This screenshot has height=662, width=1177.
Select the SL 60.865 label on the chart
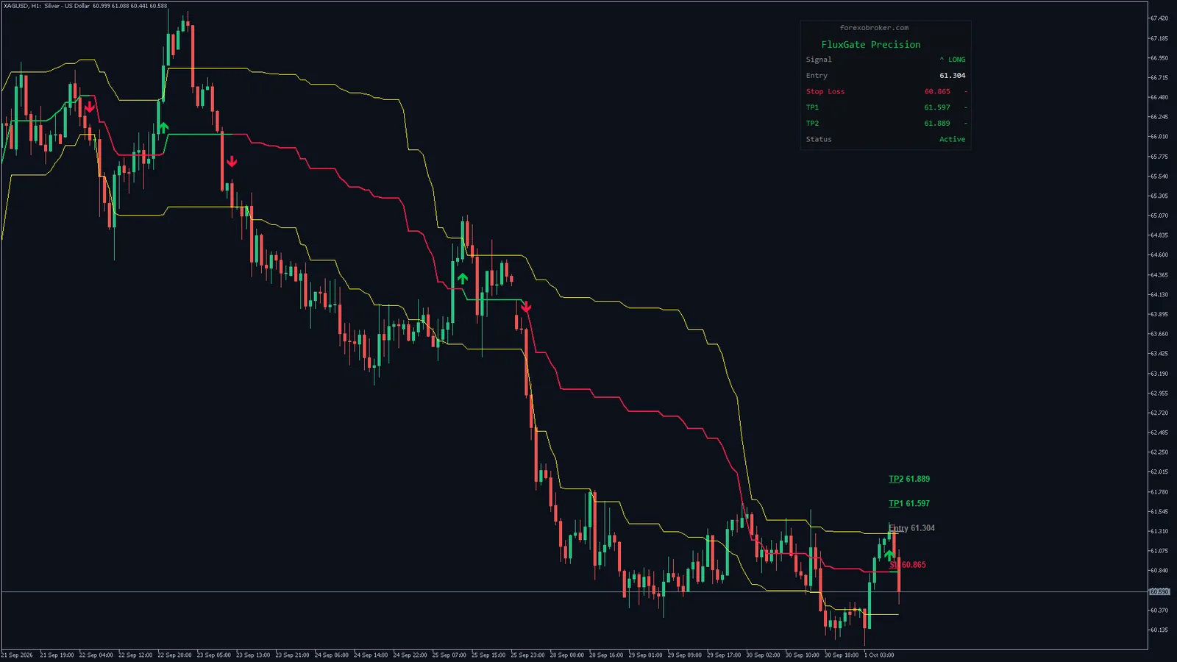click(x=908, y=565)
